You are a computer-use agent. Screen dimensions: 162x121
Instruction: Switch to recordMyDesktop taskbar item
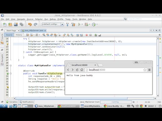tap(91, 106)
